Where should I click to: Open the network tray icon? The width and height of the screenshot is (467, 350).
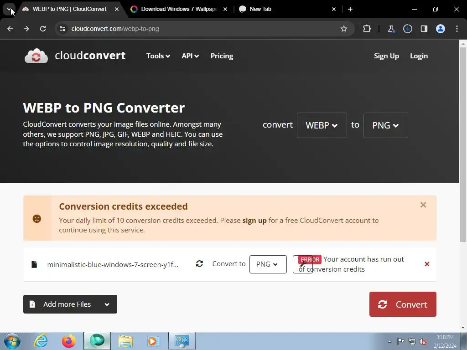(412, 341)
